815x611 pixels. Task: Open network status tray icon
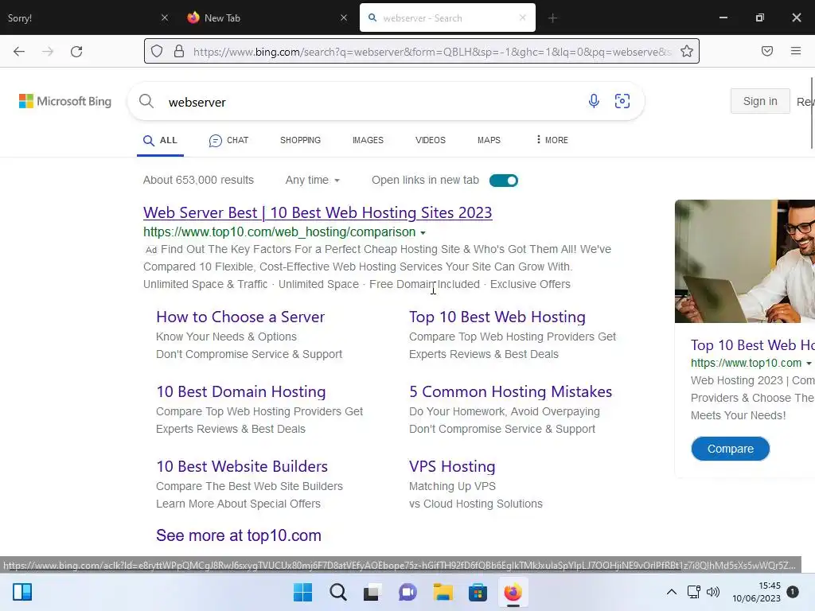pyautogui.click(x=694, y=592)
